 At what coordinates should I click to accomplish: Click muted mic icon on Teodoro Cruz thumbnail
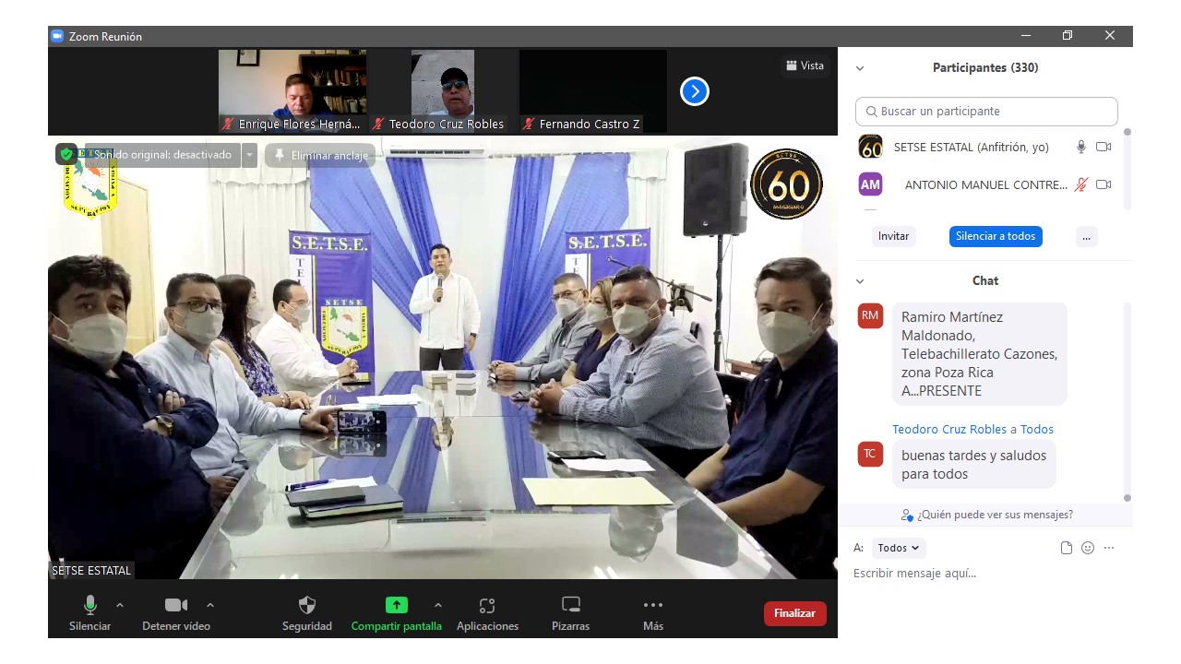pyautogui.click(x=378, y=124)
